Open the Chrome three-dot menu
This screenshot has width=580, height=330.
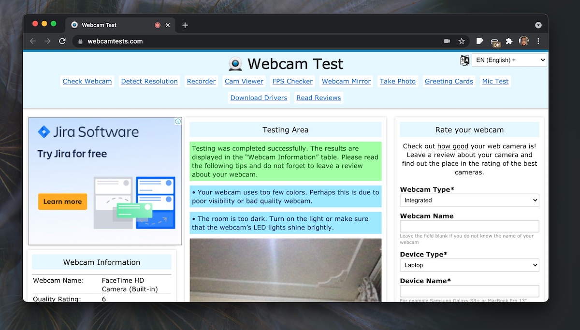(538, 41)
